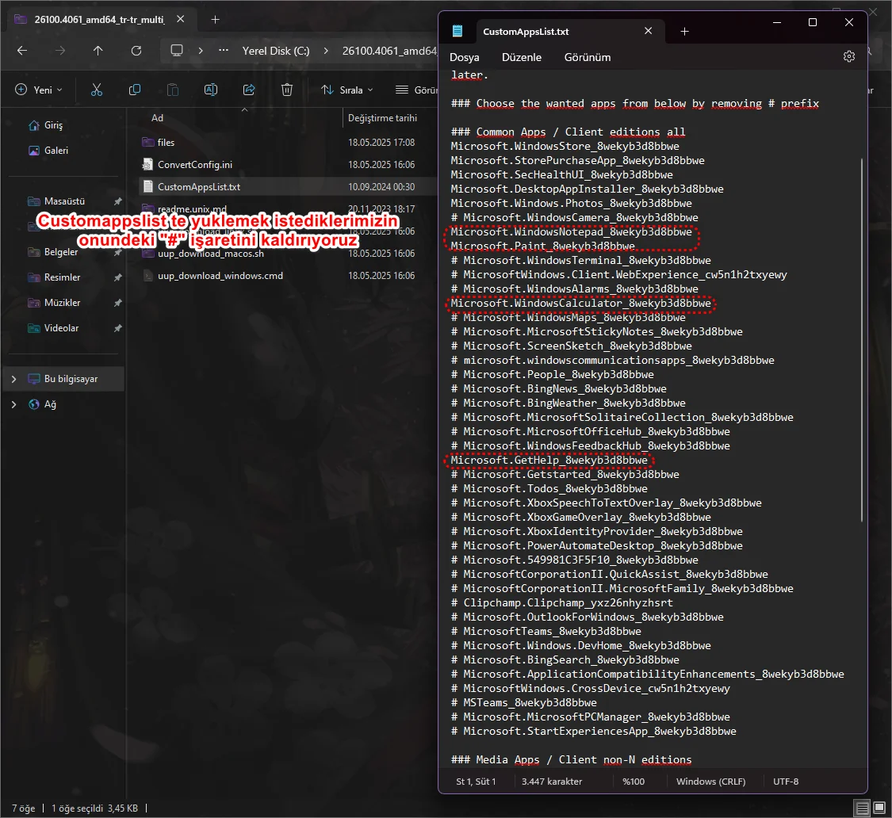Expand the Ağ network tree node
This screenshot has height=818, width=892.
click(14, 404)
